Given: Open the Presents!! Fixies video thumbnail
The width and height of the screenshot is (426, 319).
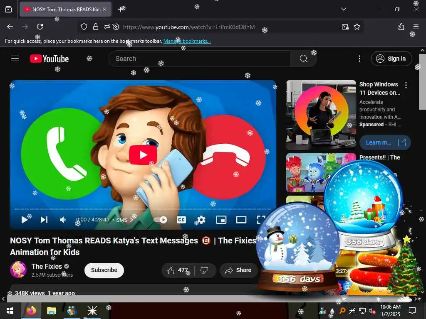Looking at the screenshot, I should coord(306,172).
